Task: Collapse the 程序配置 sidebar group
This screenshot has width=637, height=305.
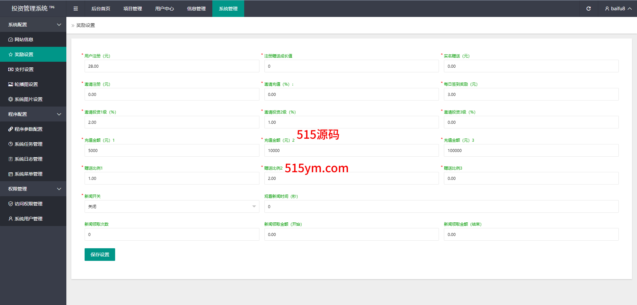Action: (33, 114)
